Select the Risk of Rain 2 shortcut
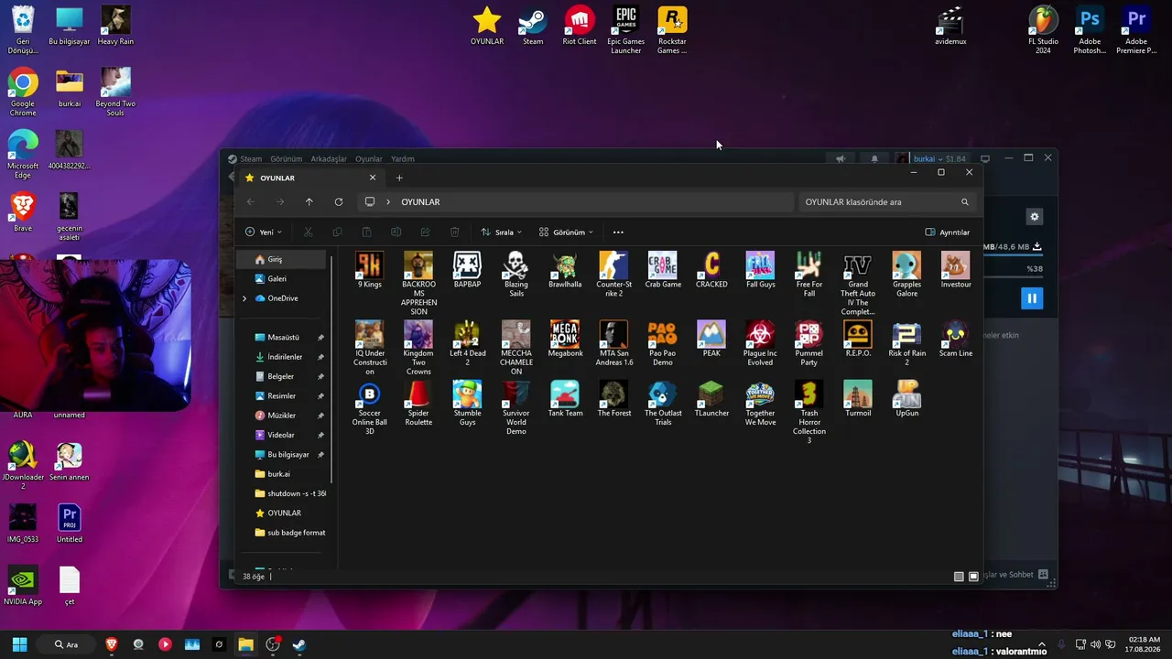 click(906, 343)
